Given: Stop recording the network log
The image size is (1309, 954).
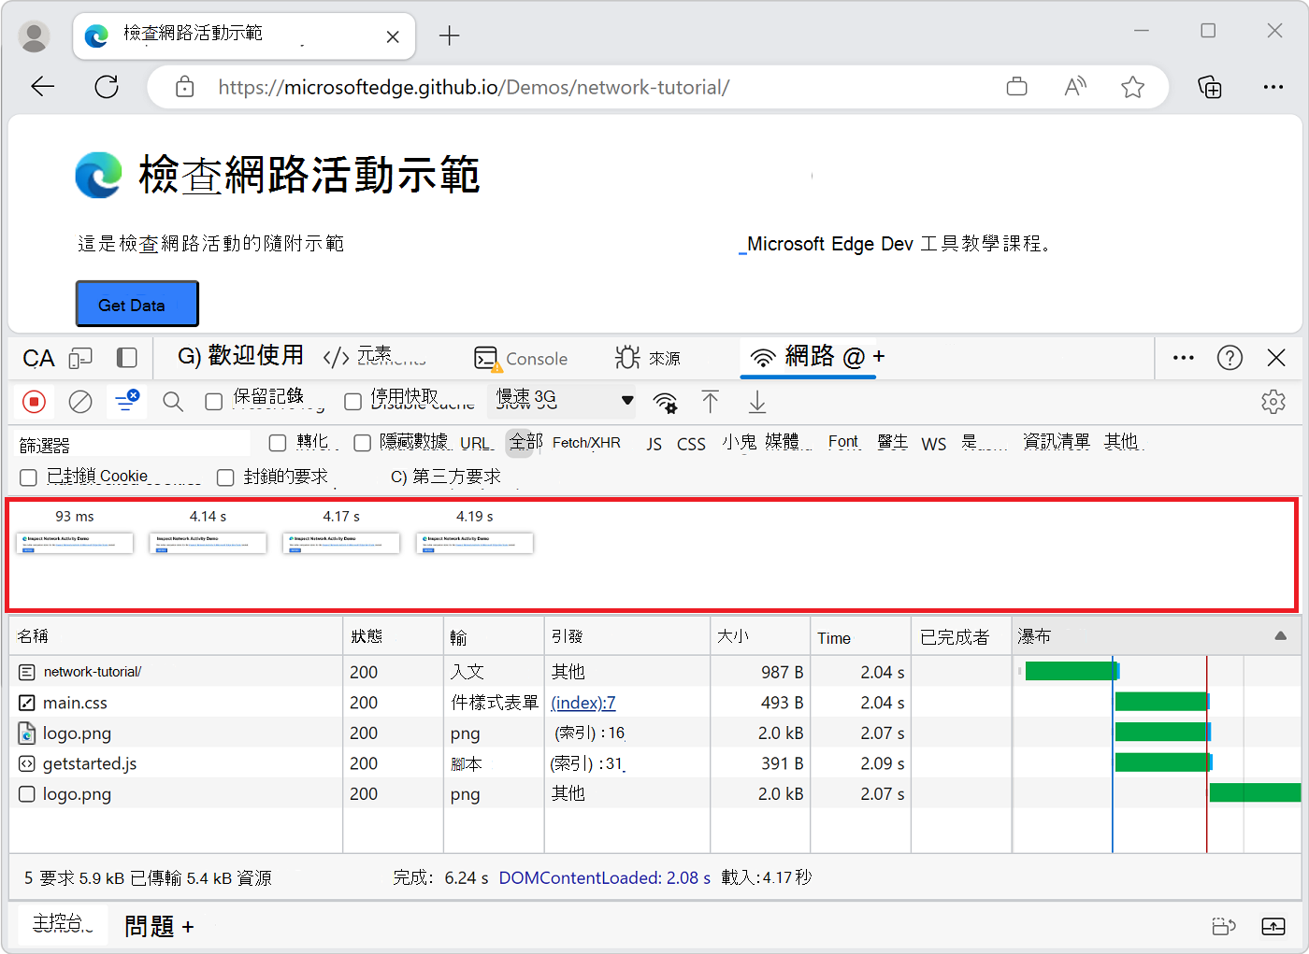Looking at the screenshot, I should (35, 401).
